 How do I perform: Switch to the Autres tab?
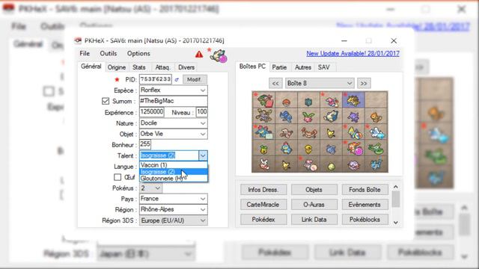[302, 67]
